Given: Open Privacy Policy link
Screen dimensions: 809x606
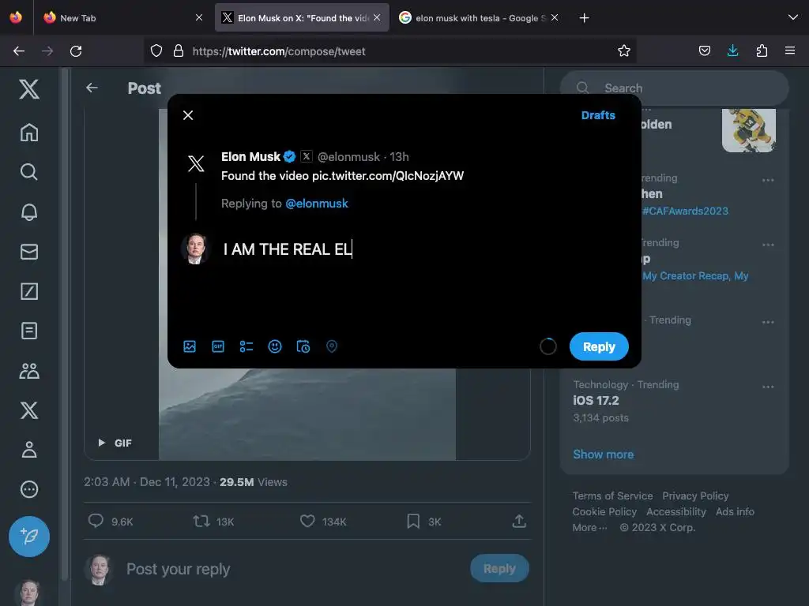Looking at the screenshot, I should 695,496.
